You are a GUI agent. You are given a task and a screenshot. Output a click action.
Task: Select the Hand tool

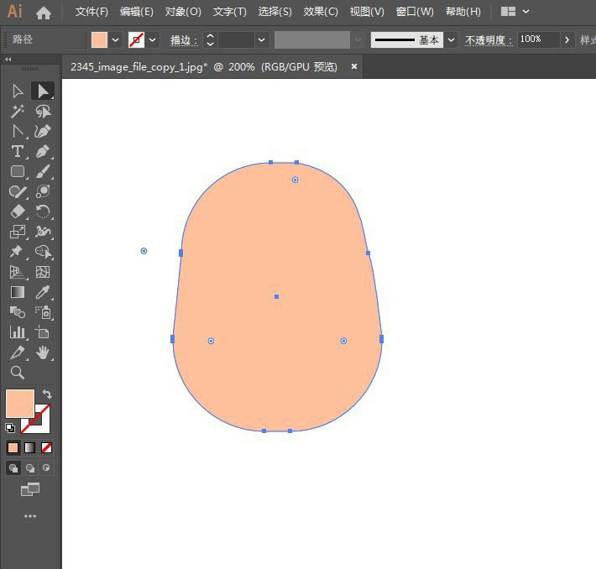43,352
